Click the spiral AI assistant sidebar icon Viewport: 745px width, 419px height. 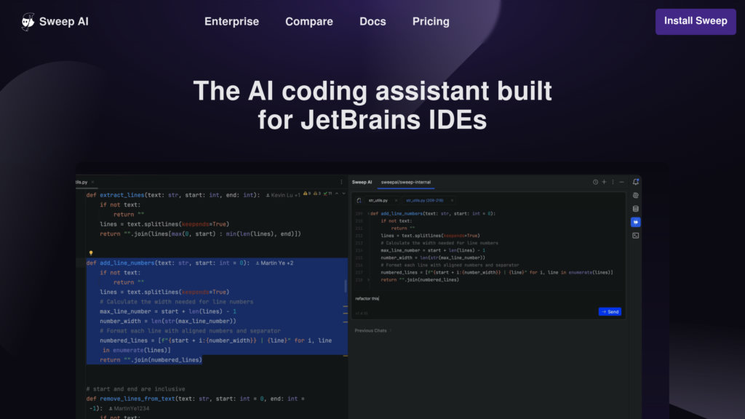click(x=635, y=196)
